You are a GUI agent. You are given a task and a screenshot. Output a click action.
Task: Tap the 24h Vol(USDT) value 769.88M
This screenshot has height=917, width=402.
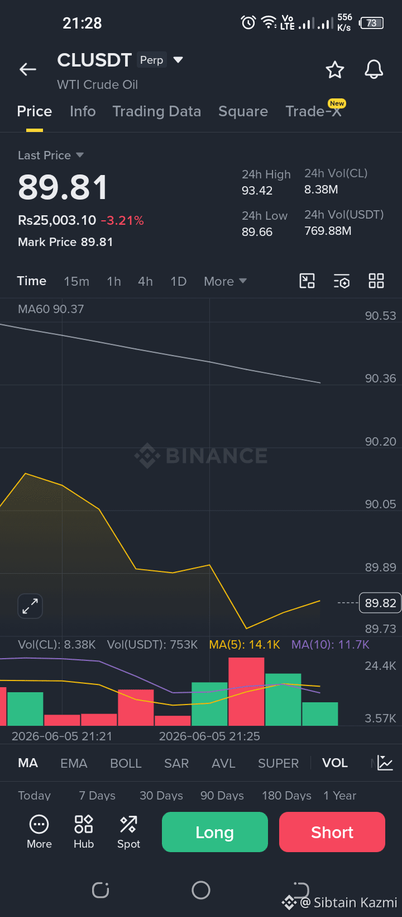(x=328, y=230)
